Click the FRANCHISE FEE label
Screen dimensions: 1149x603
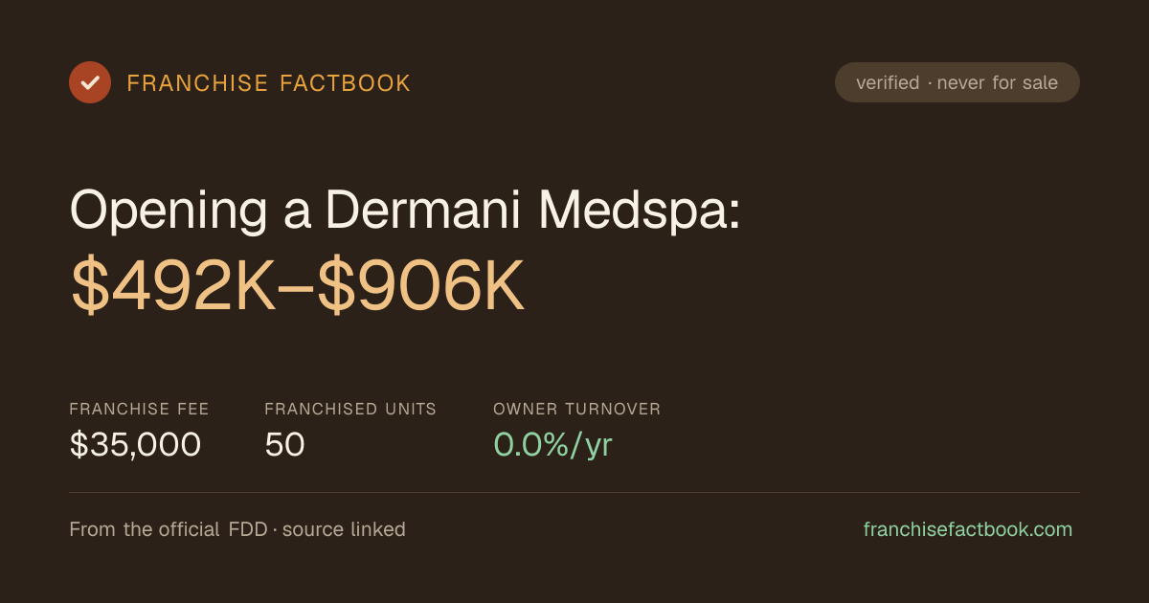(x=139, y=409)
